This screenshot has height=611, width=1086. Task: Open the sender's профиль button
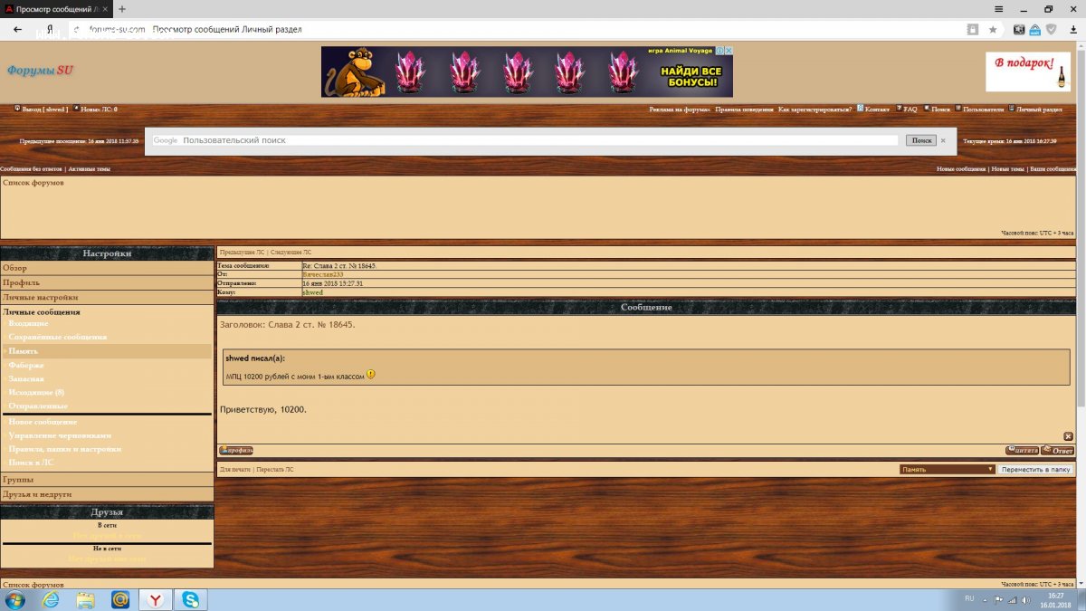(x=235, y=450)
